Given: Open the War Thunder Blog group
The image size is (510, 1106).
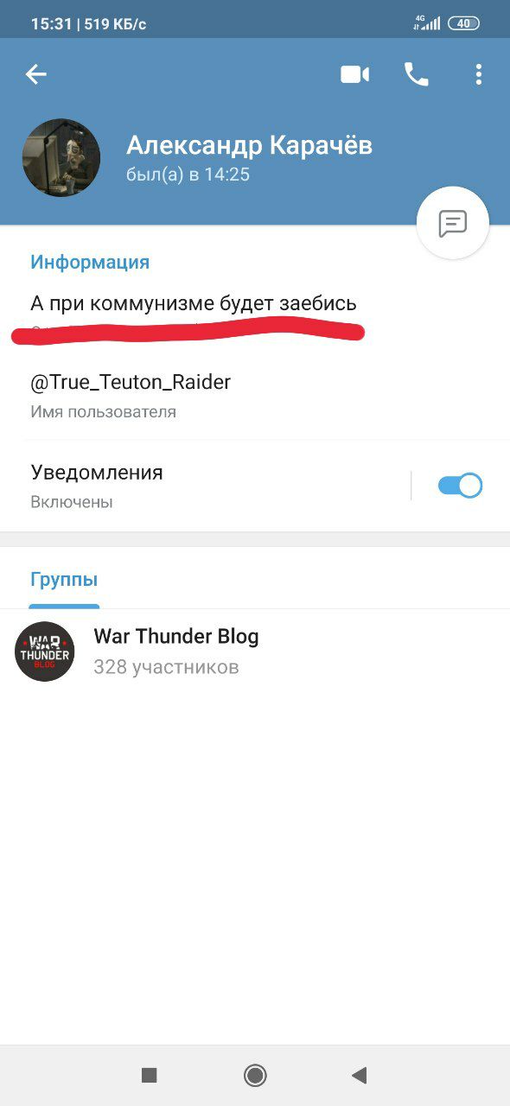Looking at the screenshot, I should [255, 652].
